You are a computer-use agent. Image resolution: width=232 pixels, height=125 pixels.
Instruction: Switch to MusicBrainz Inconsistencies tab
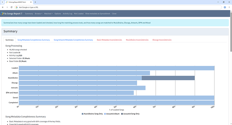(x=137, y=40)
